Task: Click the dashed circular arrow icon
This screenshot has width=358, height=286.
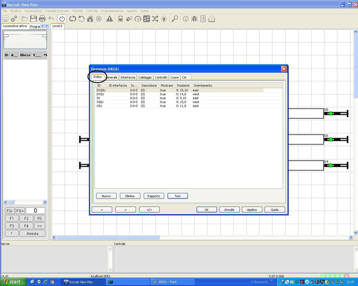Action: click(81, 19)
